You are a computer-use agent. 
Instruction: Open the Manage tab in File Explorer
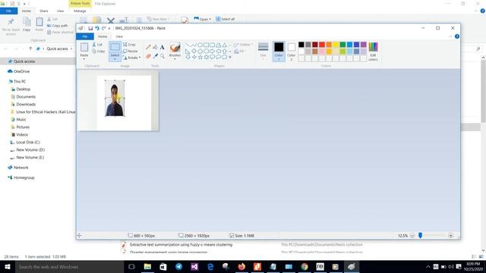click(x=80, y=11)
